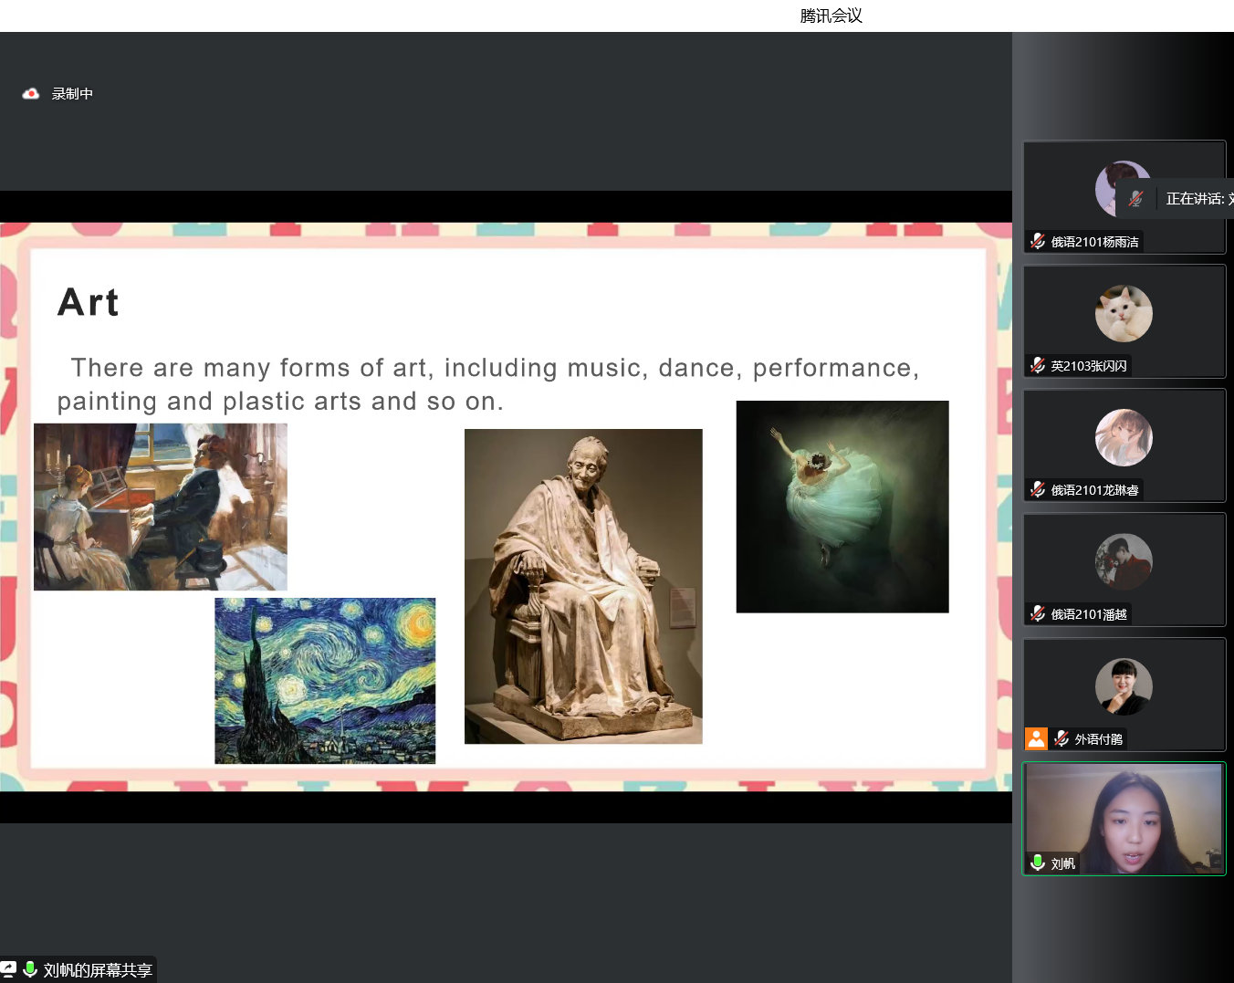Viewport: 1234px width, 983px height.
Task: Select avatar of 俄语2101潘越
Action: pyautogui.click(x=1124, y=561)
